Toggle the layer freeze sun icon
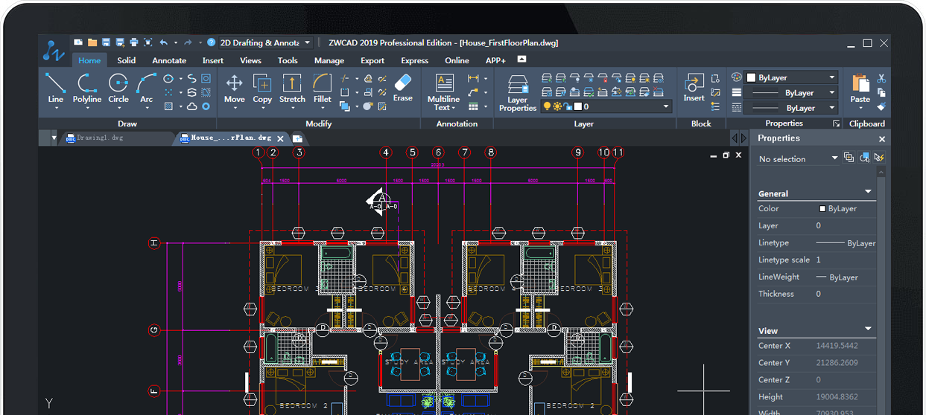 coord(556,107)
